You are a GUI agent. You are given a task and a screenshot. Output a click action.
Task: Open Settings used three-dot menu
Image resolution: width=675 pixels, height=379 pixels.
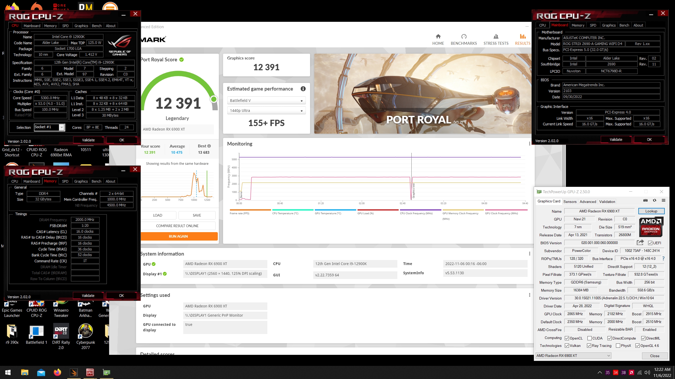[529, 295]
